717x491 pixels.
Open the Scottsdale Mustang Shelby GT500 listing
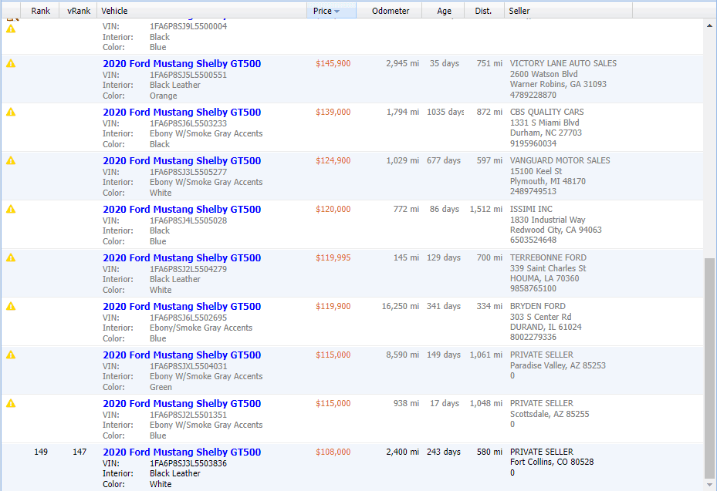(x=182, y=403)
